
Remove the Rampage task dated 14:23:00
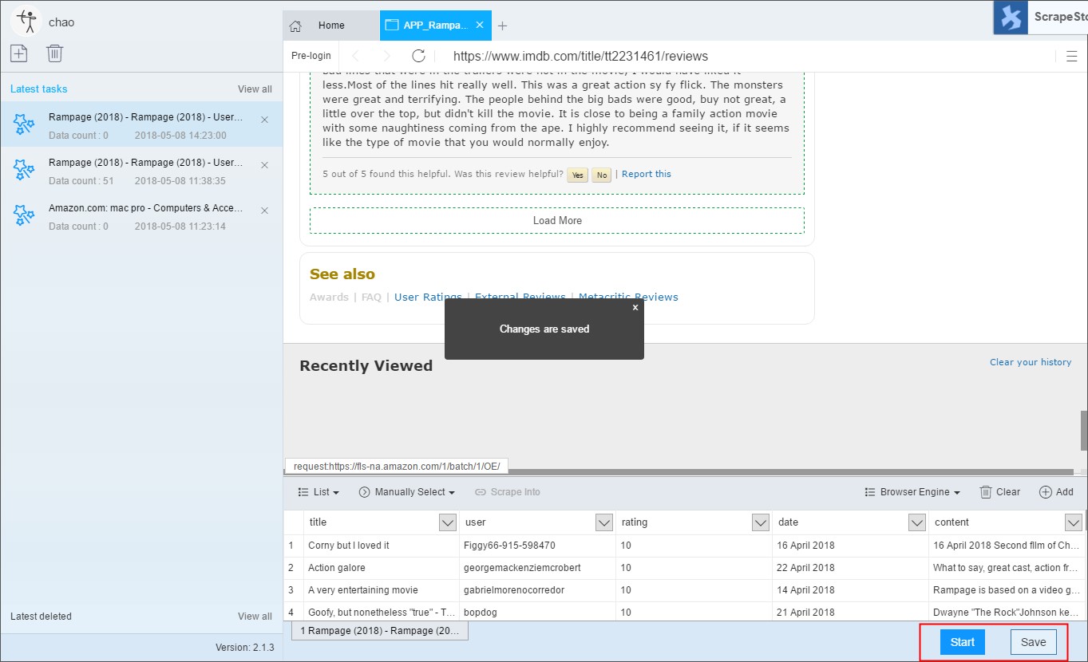coord(265,120)
